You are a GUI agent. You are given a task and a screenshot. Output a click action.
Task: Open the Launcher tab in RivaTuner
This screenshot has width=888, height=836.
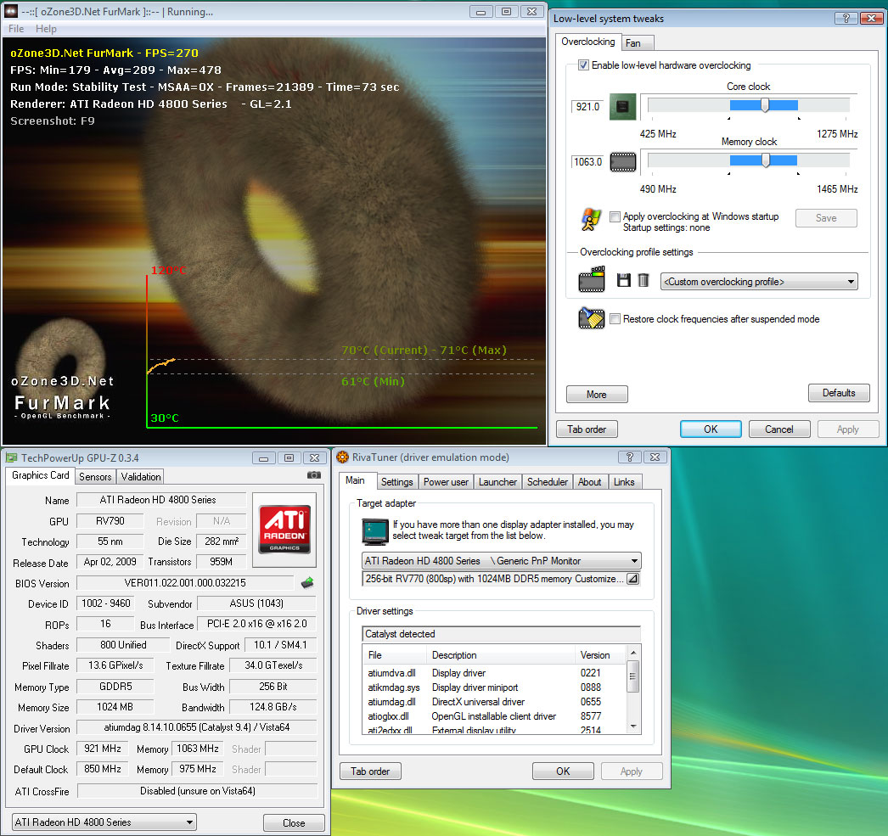click(497, 482)
